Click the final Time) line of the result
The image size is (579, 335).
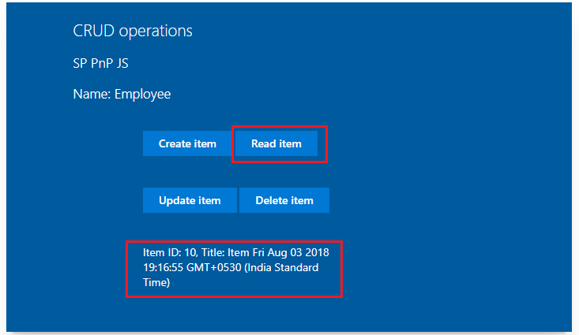point(156,281)
